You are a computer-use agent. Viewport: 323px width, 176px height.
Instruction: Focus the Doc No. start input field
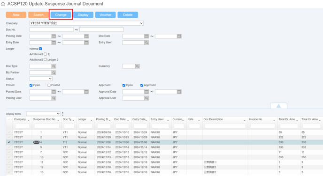coord(52,29)
